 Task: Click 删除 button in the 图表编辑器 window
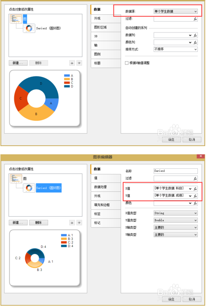38,222
